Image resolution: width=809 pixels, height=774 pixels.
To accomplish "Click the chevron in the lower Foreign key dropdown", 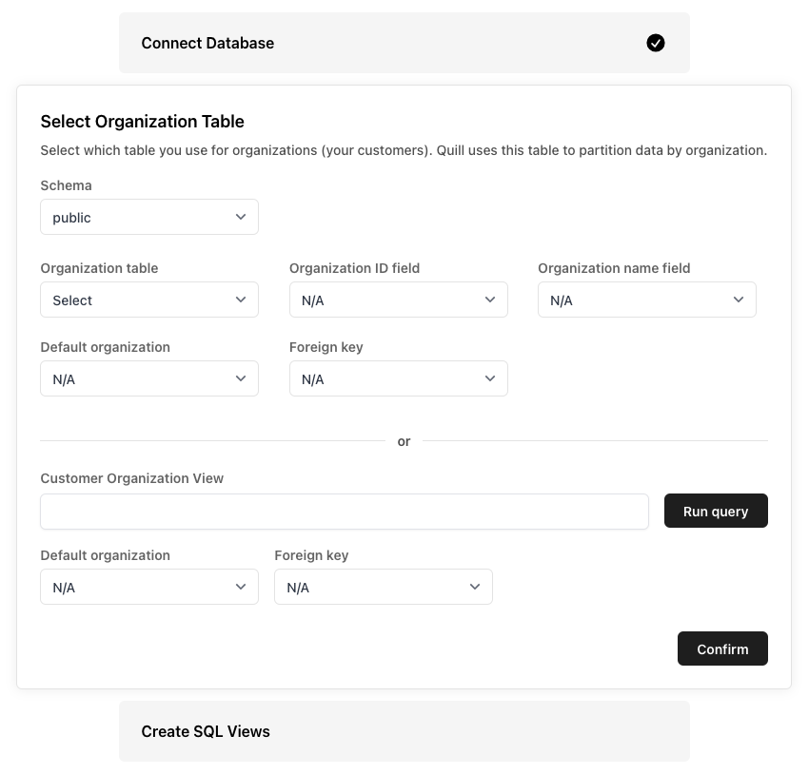I will click(x=475, y=588).
